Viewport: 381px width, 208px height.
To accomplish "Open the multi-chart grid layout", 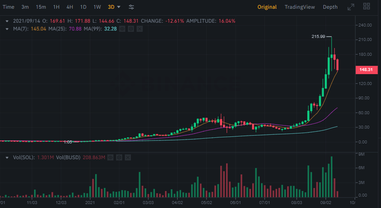I will point(366,7).
